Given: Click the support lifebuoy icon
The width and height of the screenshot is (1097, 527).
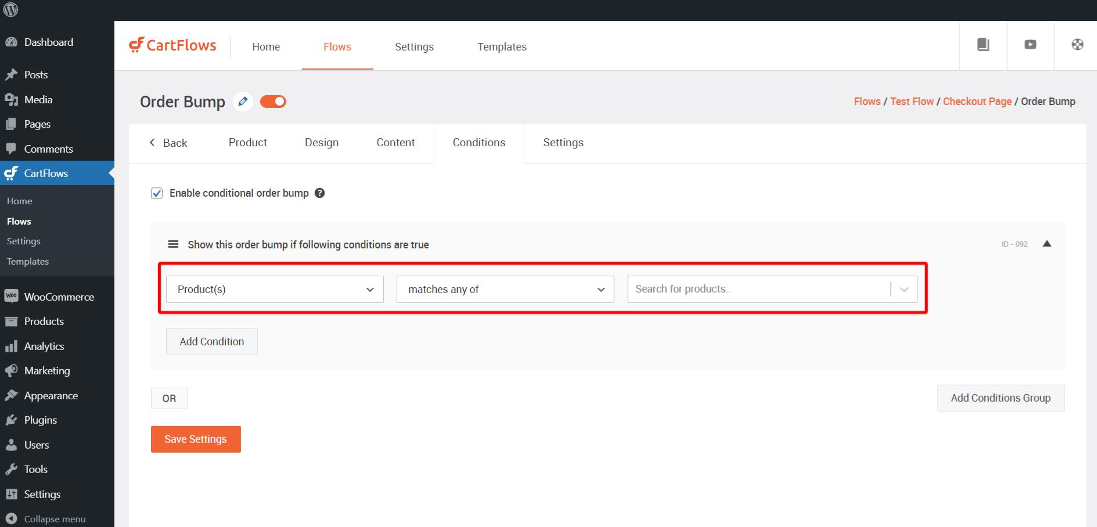Looking at the screenshot, I should tap(1077, 45).
